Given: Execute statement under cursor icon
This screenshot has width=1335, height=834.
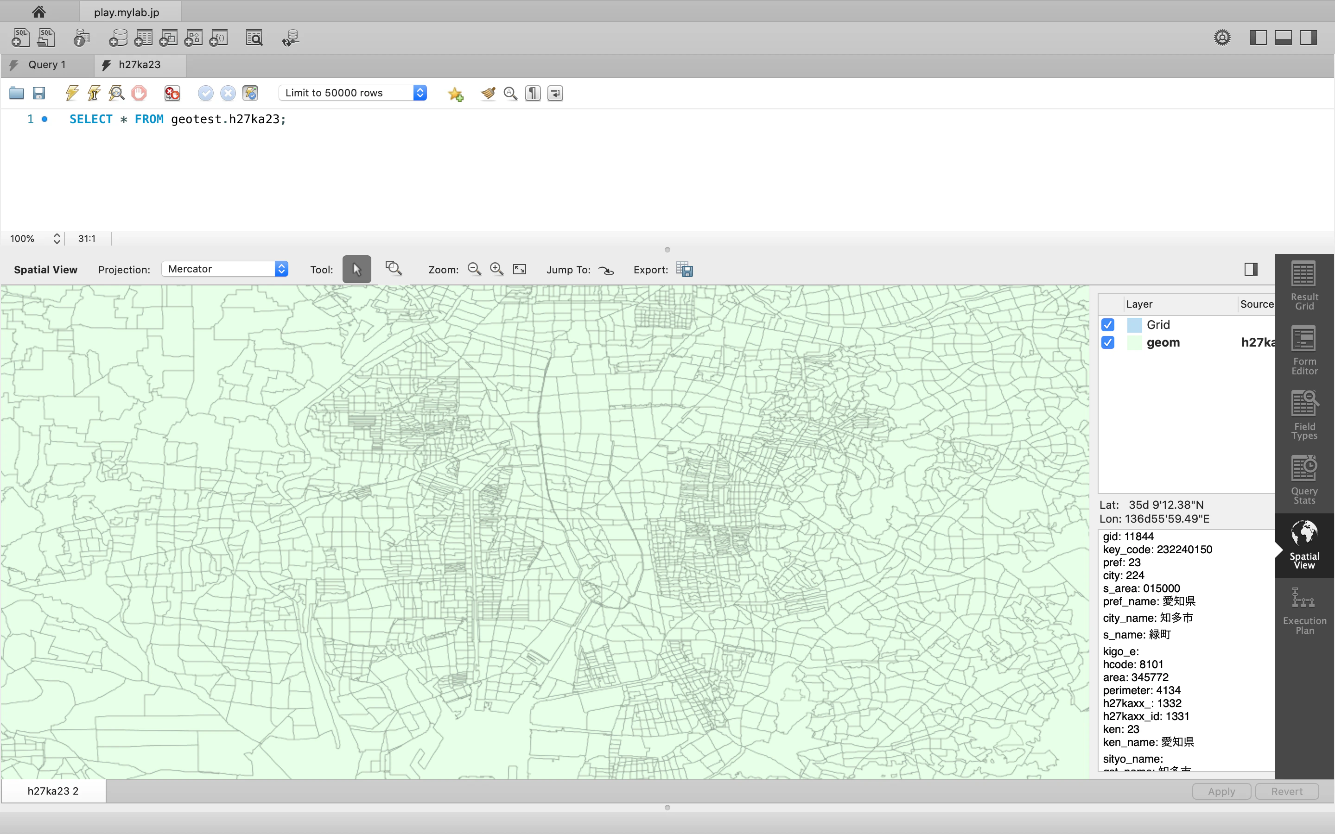Looking at the screenshot, I should point(94,93).
